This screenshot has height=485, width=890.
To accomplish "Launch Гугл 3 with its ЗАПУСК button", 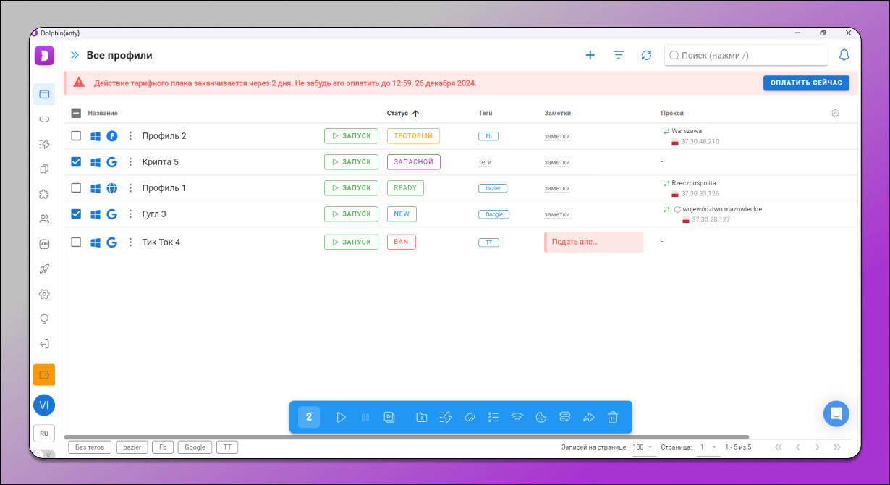I will click(351, 214).
